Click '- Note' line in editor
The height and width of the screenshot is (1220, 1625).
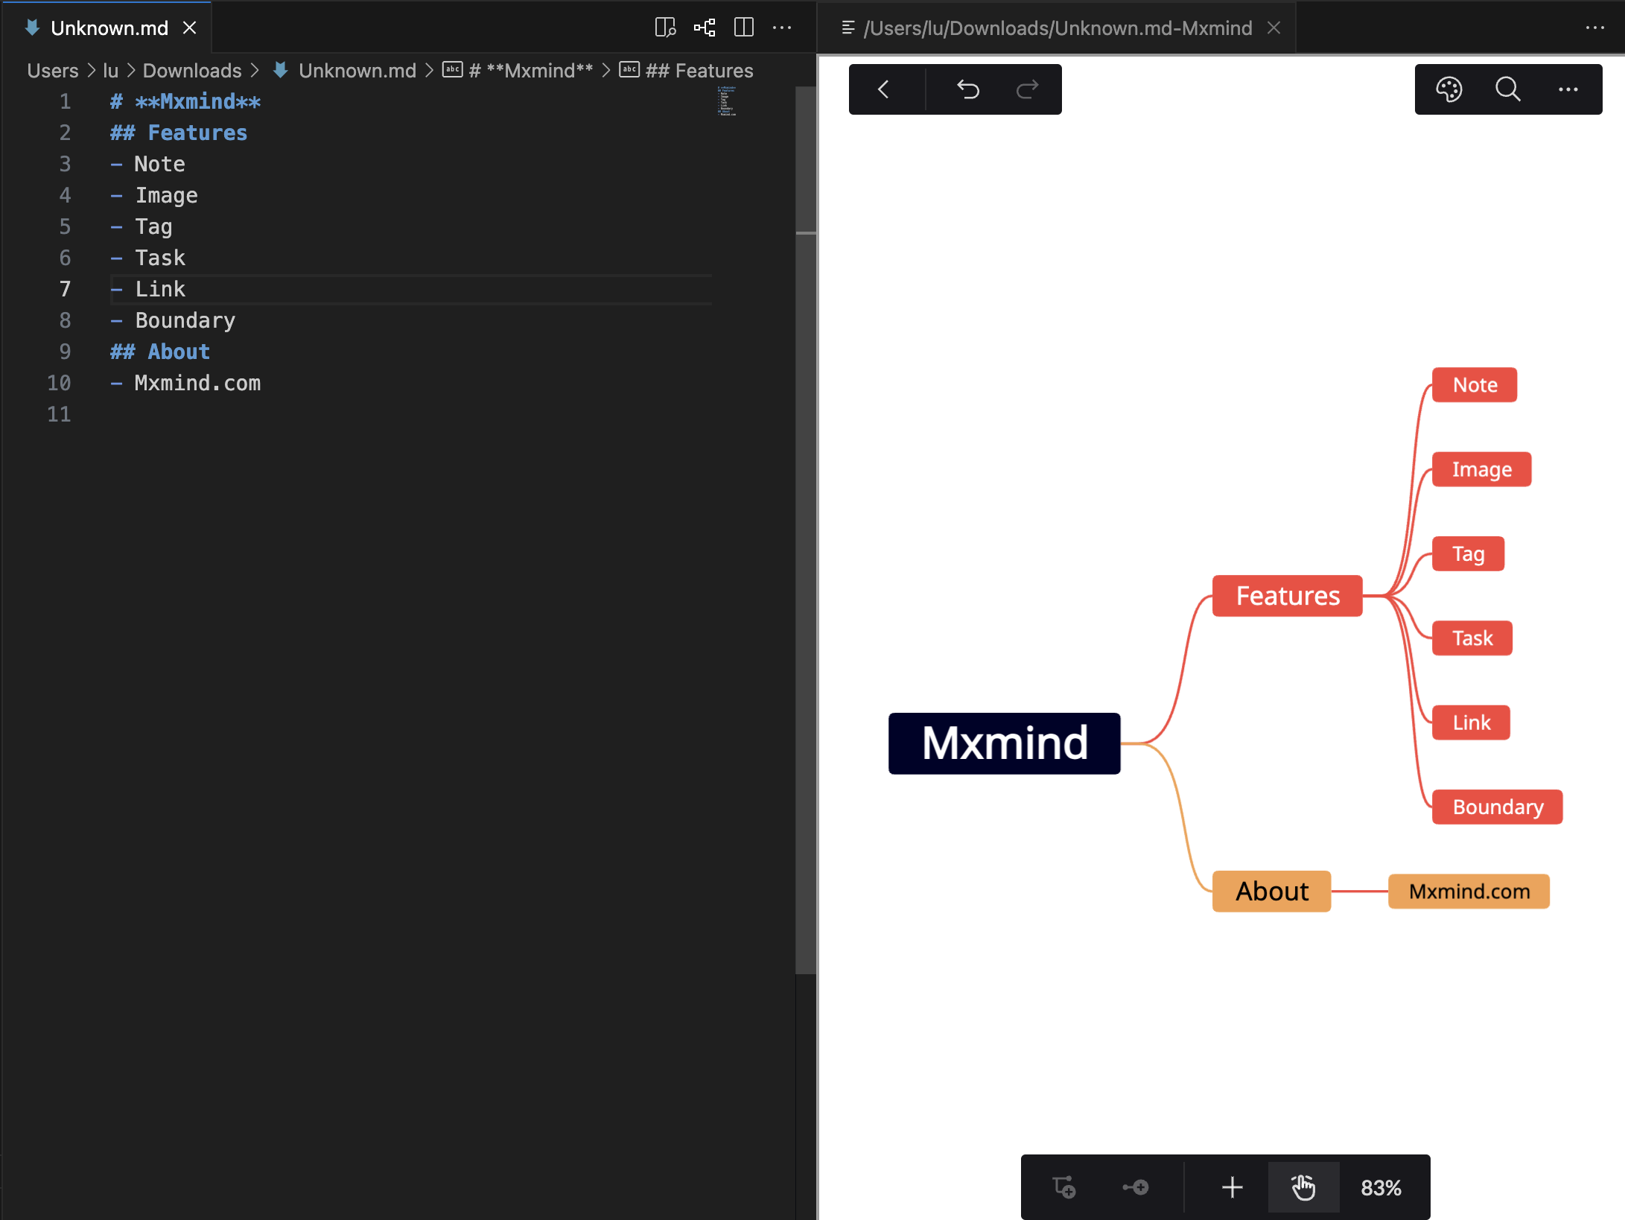tap(147, 164)
